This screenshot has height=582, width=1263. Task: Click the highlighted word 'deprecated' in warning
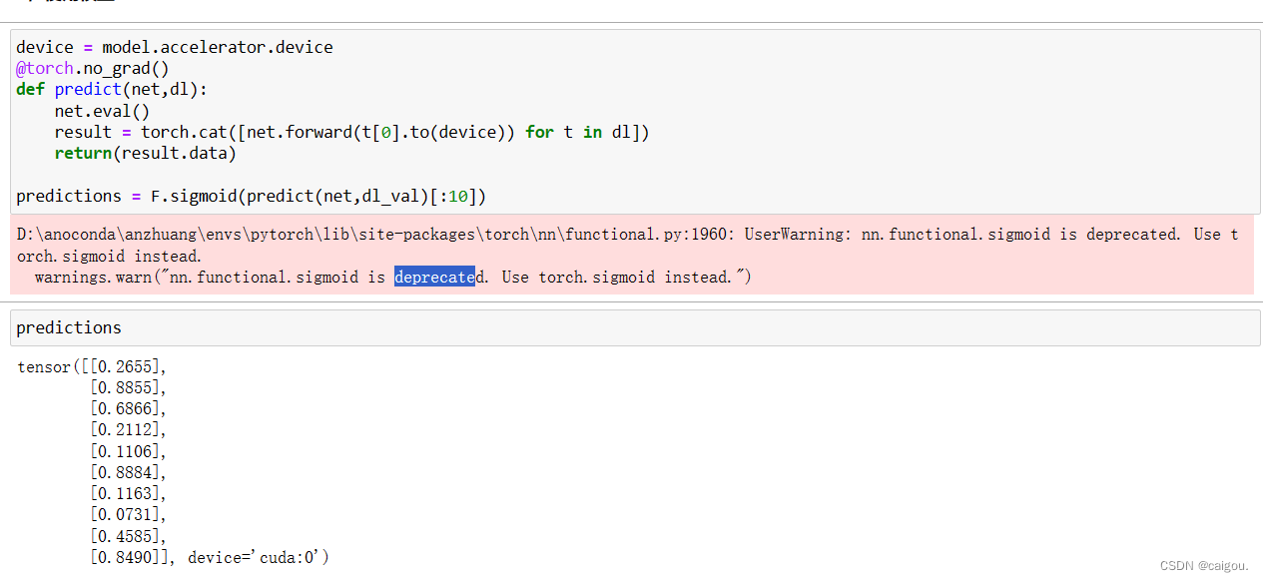436,277
